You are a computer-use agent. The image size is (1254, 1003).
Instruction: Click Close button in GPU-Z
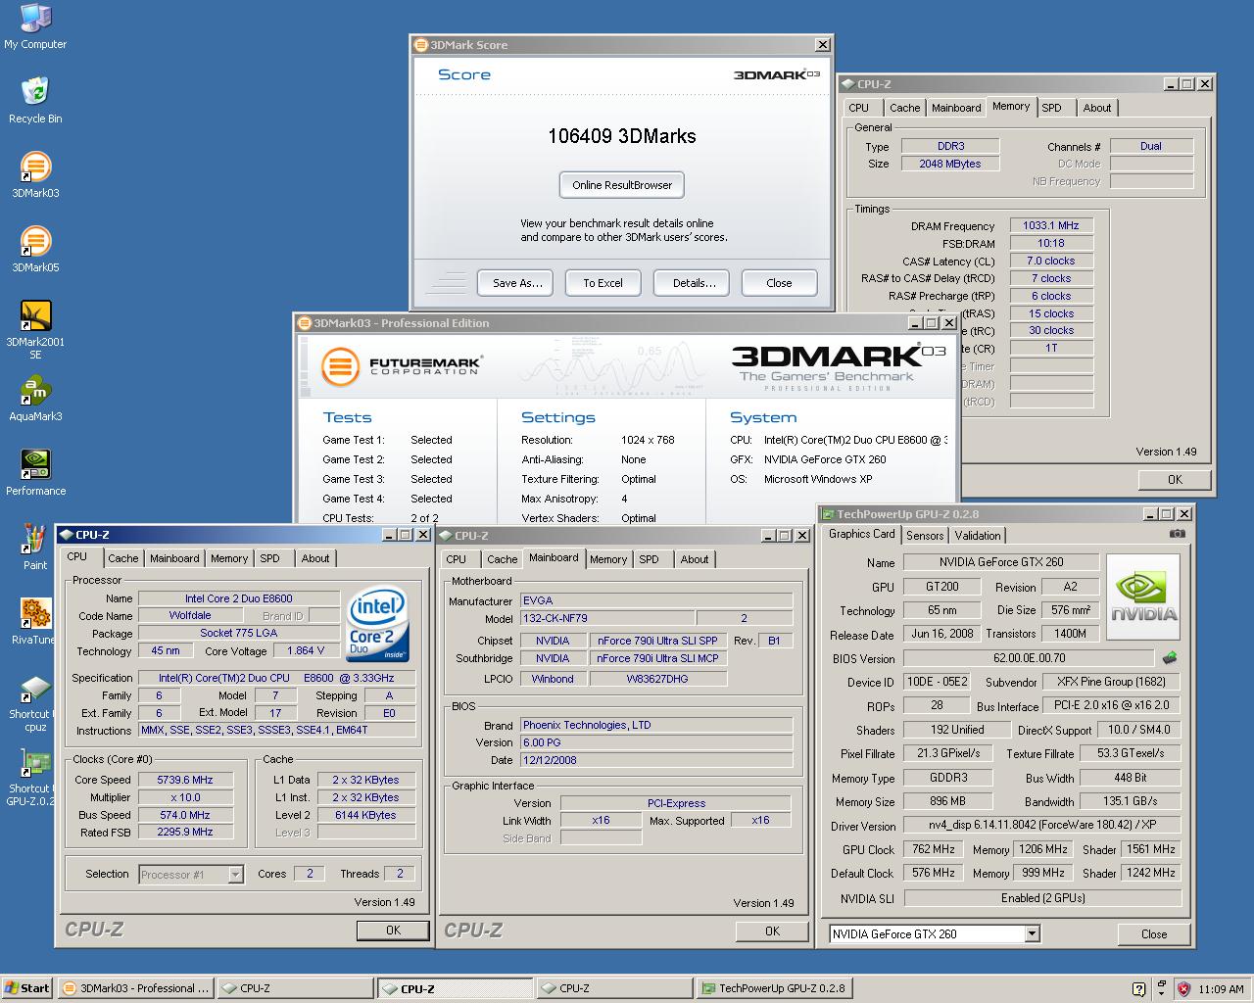[x=1154, y=934]
